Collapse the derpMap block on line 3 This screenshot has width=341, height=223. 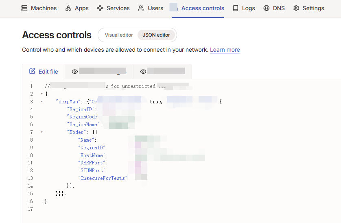tap(42, 102)
